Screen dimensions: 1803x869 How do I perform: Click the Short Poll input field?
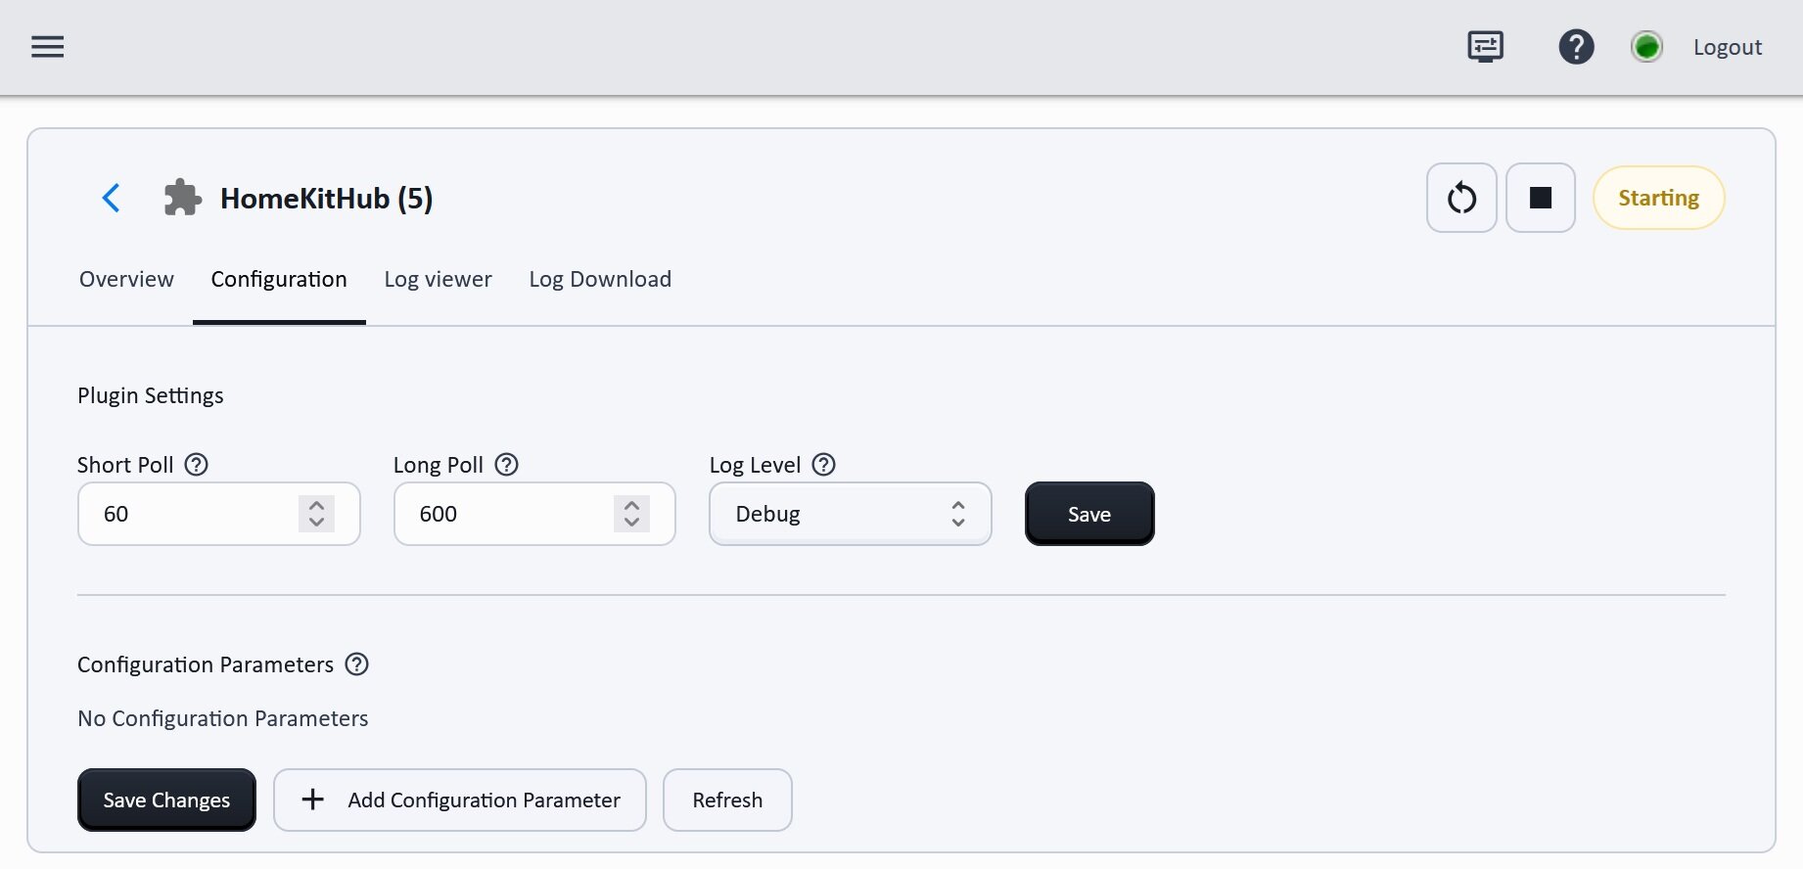(x=219, y=514)
